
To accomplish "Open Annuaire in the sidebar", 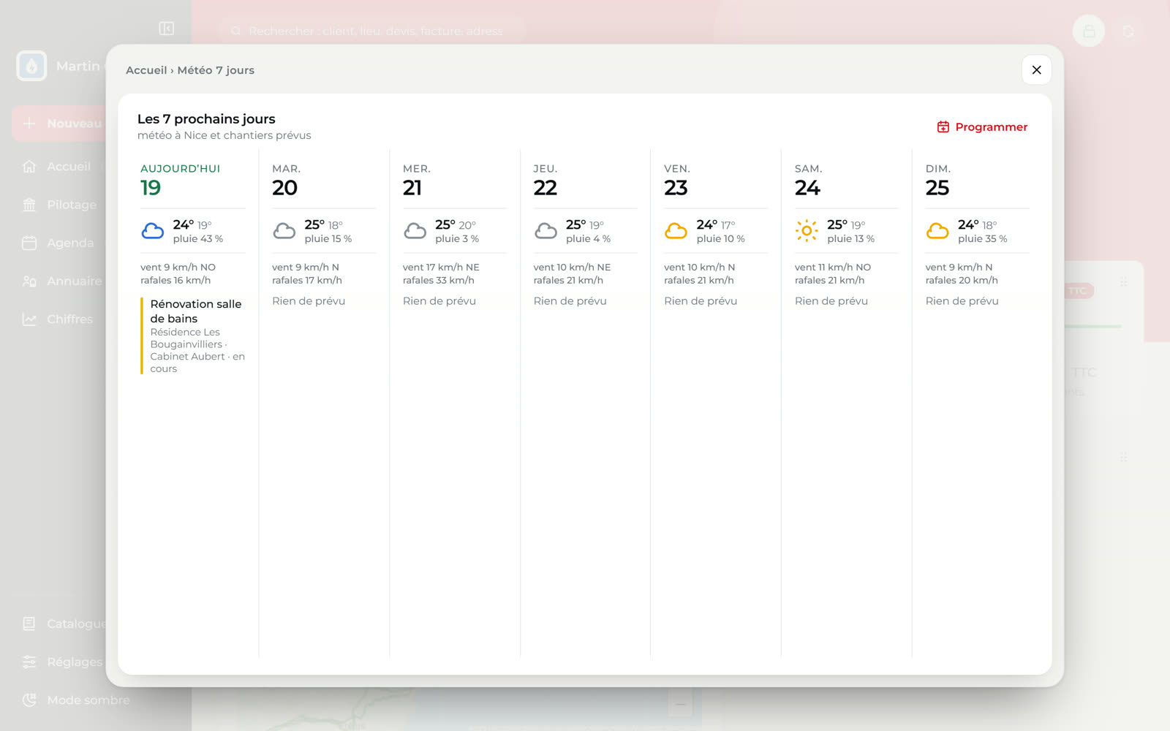I will click(58, 281).
